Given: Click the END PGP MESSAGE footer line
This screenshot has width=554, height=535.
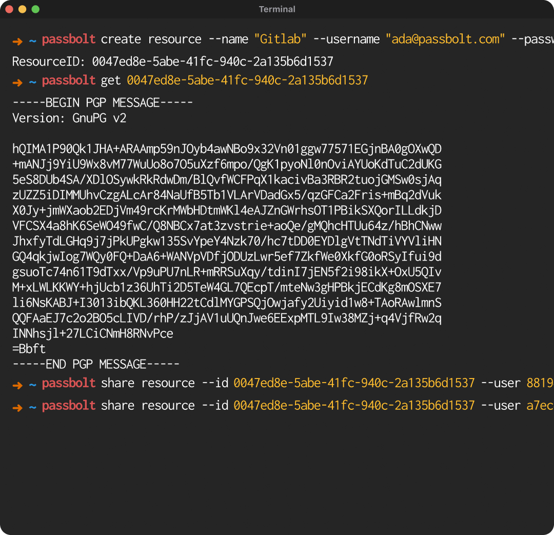Looking at the screenshot, I should coord(96,364).
